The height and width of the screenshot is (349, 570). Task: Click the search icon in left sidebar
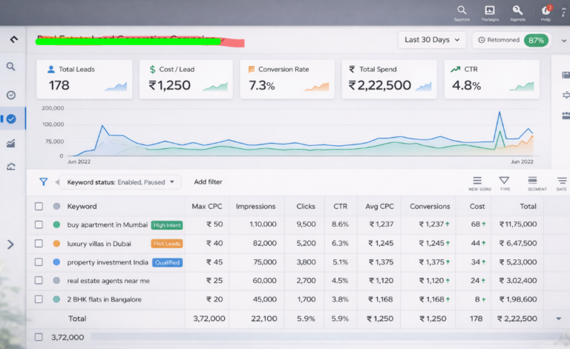[x=11, y=67]
